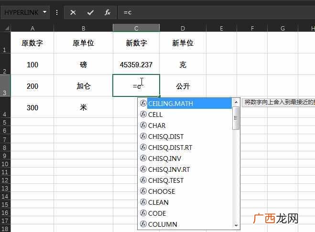Select column F header
Image resolution: width=315 pixels, height=232 pixels.
pyautogui.click(x=252, y=28)
